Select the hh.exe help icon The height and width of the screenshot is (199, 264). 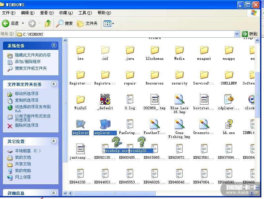tap(229, 124)
